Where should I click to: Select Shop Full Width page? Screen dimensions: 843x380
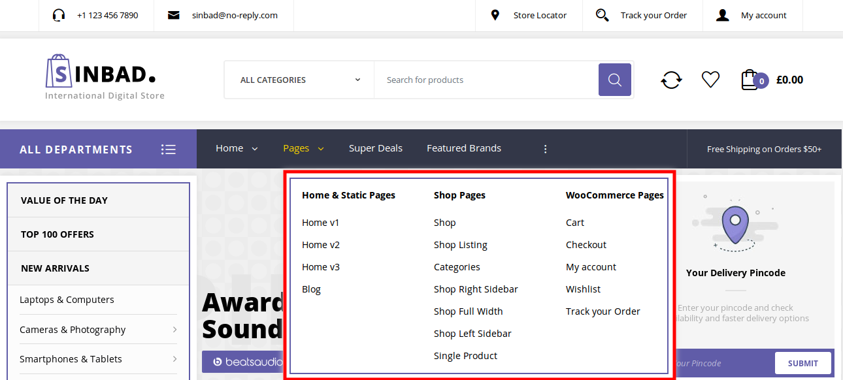pyautogui.click(x=469, y=311)
